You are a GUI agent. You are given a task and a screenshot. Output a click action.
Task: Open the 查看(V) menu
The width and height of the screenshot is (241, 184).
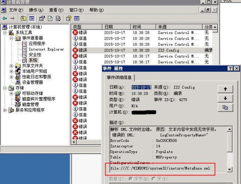pos(56,10)
